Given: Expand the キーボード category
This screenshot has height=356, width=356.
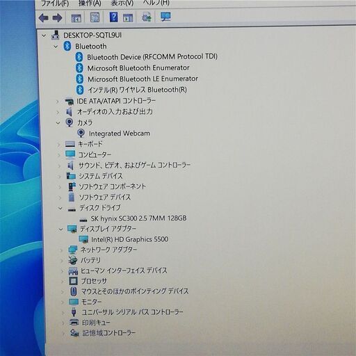Looking at the screenshot, I should [x=58, y=145].
